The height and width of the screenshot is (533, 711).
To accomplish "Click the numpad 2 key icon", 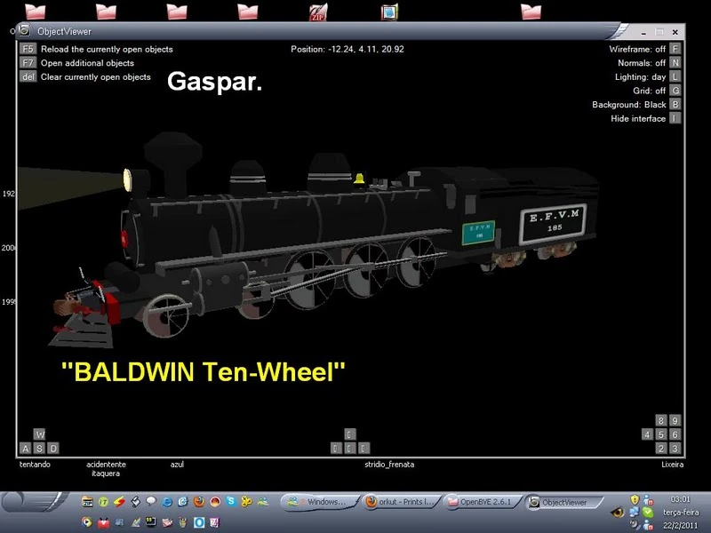I will [661, 449].
